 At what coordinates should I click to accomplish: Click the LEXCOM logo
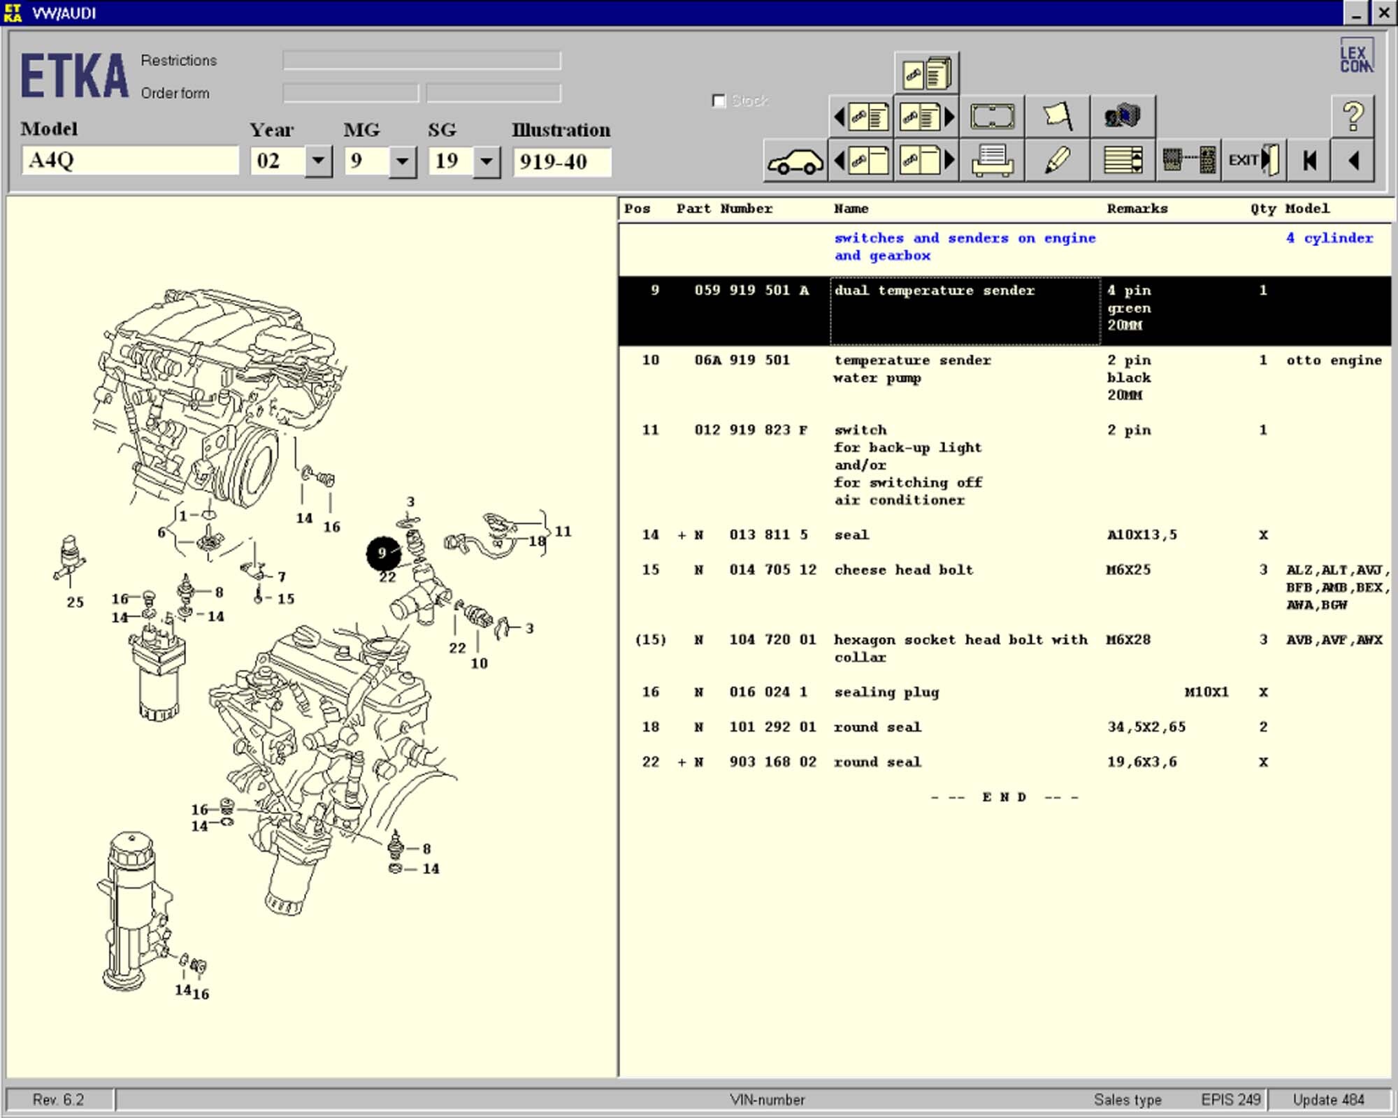pyautogui.click(x=1356, y=57)
